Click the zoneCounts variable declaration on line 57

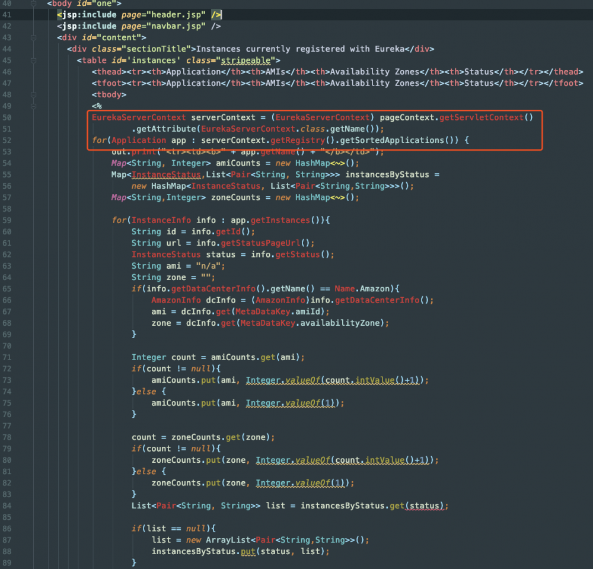click(x=235, y=198)
